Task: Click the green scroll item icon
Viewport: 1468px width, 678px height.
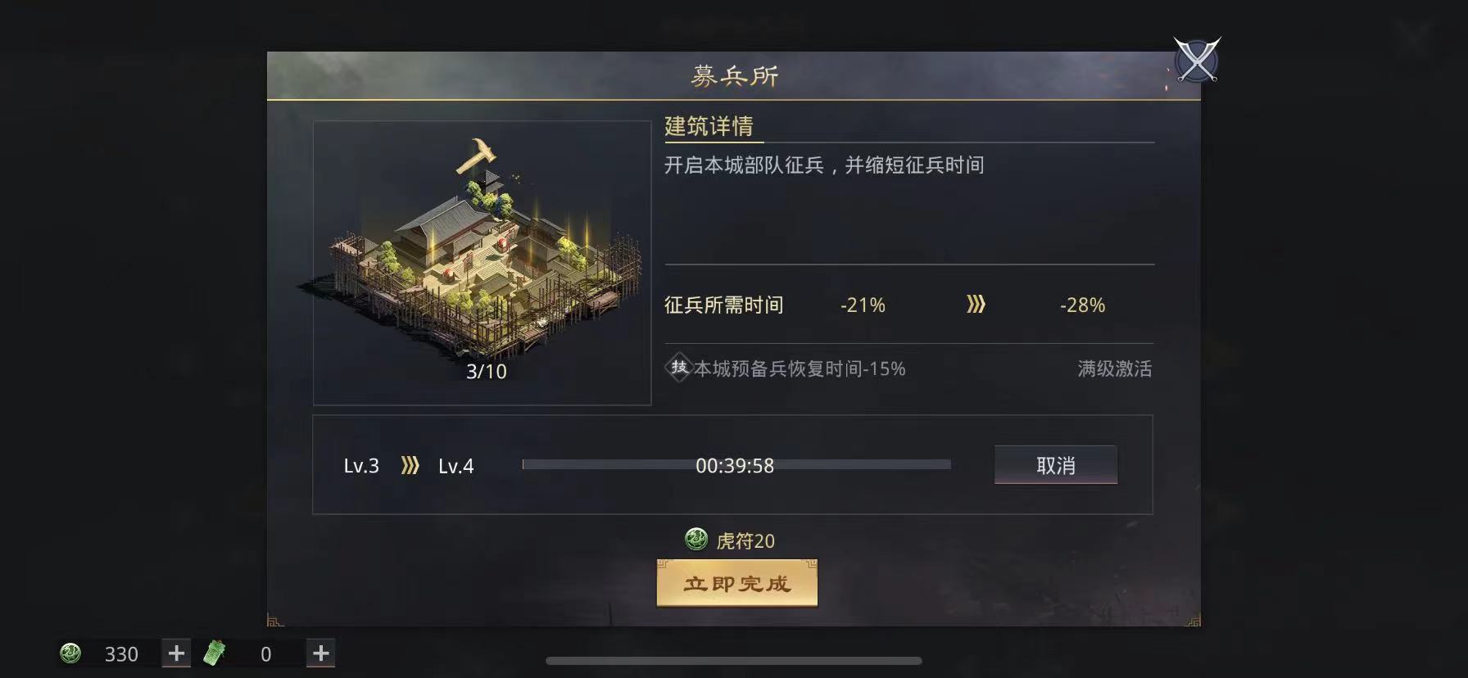Action: point(215,653)
